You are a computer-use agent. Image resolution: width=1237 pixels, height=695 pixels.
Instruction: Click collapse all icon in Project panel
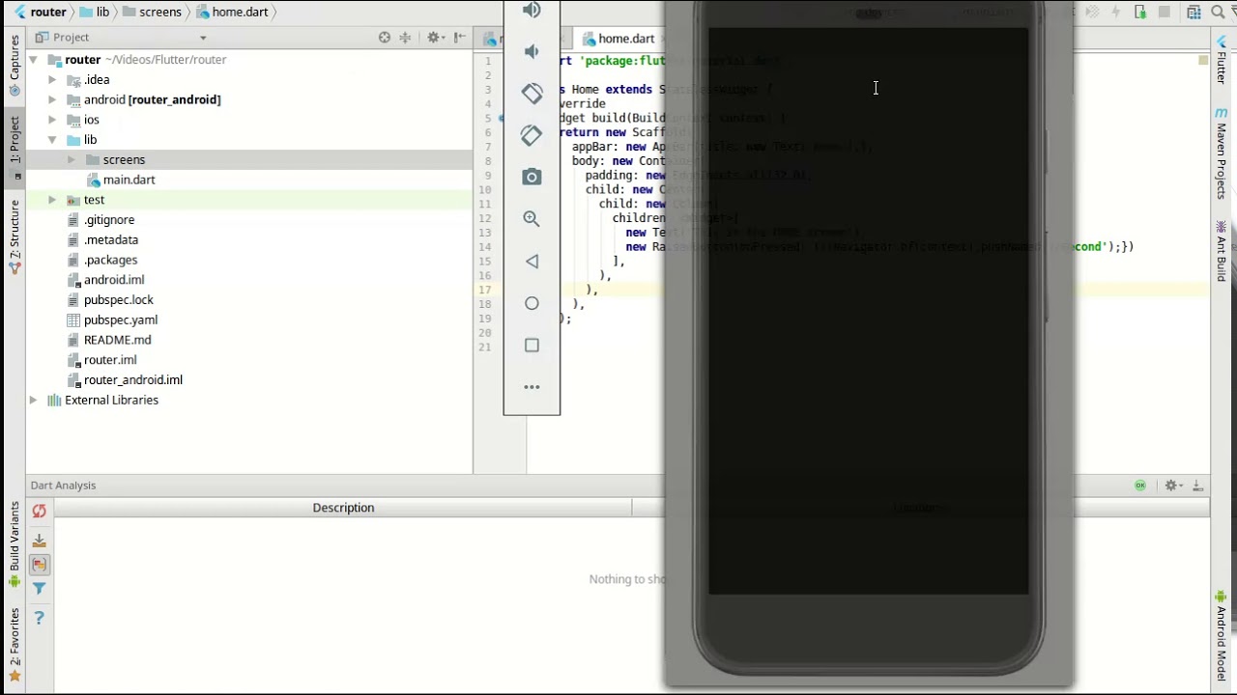click(406, 37)
